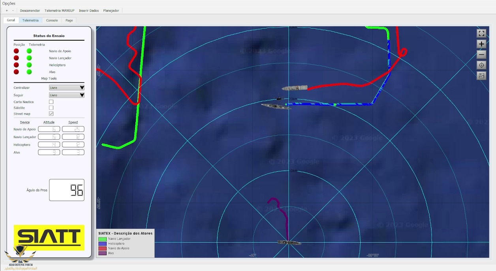Click the Águlo da Proa value display
This screenshot has width=496, height=271.
pos(67,190)
